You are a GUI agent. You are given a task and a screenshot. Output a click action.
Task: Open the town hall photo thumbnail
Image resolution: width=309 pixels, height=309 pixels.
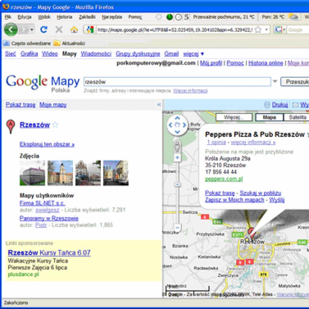60,173
